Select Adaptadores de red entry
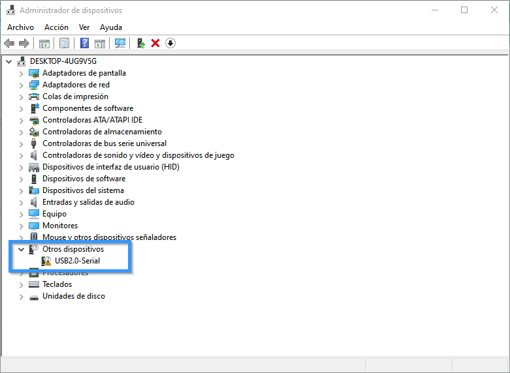The height and width of the screenshot is (373, 510). click(76, 85)
